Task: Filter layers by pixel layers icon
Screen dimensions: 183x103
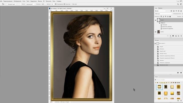Action: pyautogui.click(x=171, y=11)
